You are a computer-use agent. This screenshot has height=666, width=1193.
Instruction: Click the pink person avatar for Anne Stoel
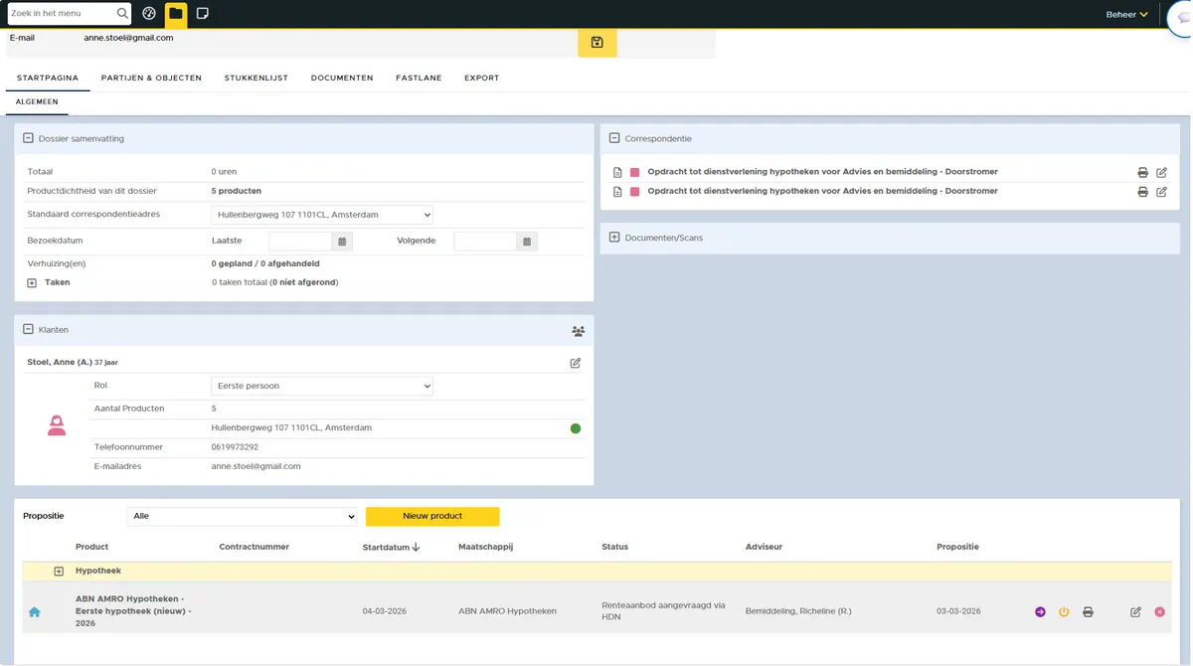[57, 425]
